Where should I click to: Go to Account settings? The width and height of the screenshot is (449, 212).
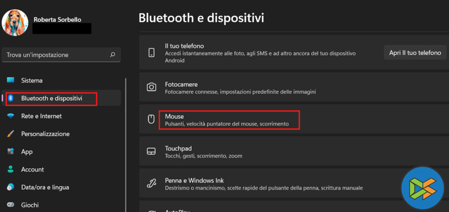32,170
